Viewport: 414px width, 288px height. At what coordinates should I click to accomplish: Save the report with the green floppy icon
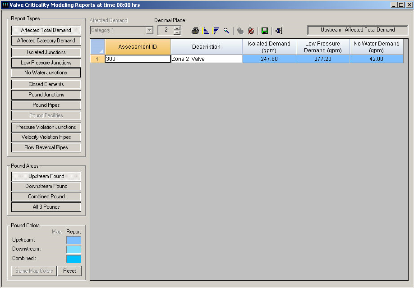[x=265, y=31]
